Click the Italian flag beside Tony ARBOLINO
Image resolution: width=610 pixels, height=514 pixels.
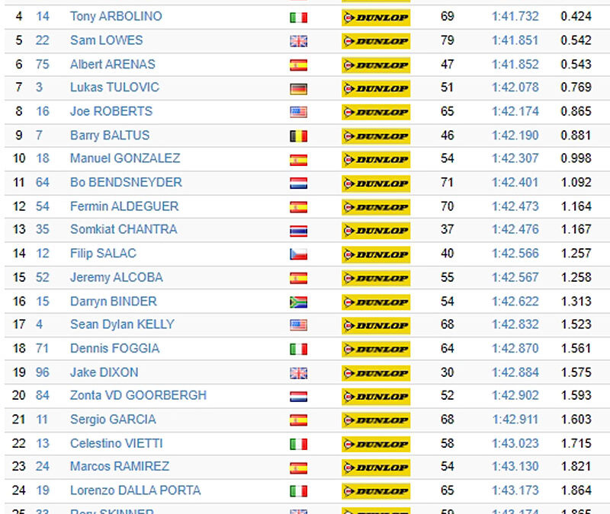[x=298, y=18]
